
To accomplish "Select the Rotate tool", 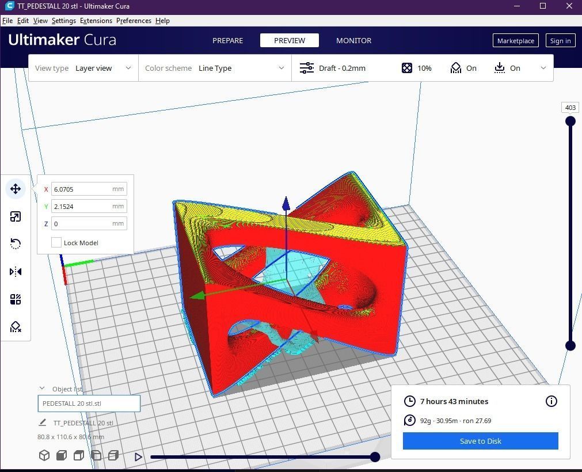I will 16,244.
